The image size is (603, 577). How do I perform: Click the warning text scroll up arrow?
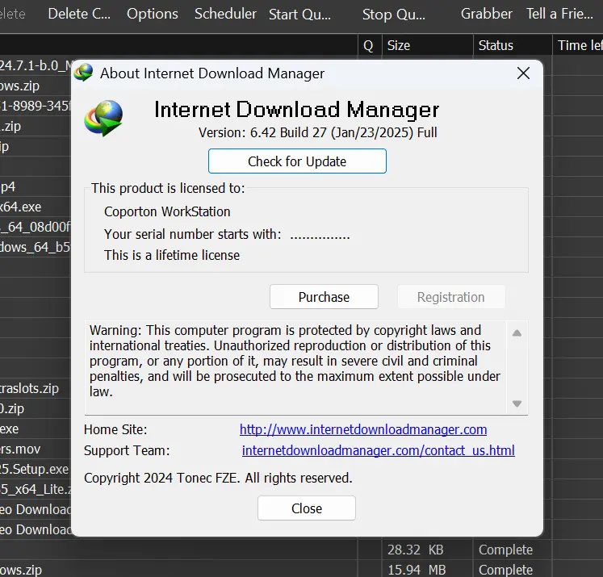coord(517,333)
